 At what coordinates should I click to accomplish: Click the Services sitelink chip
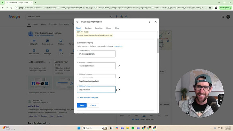pos(44,116)
